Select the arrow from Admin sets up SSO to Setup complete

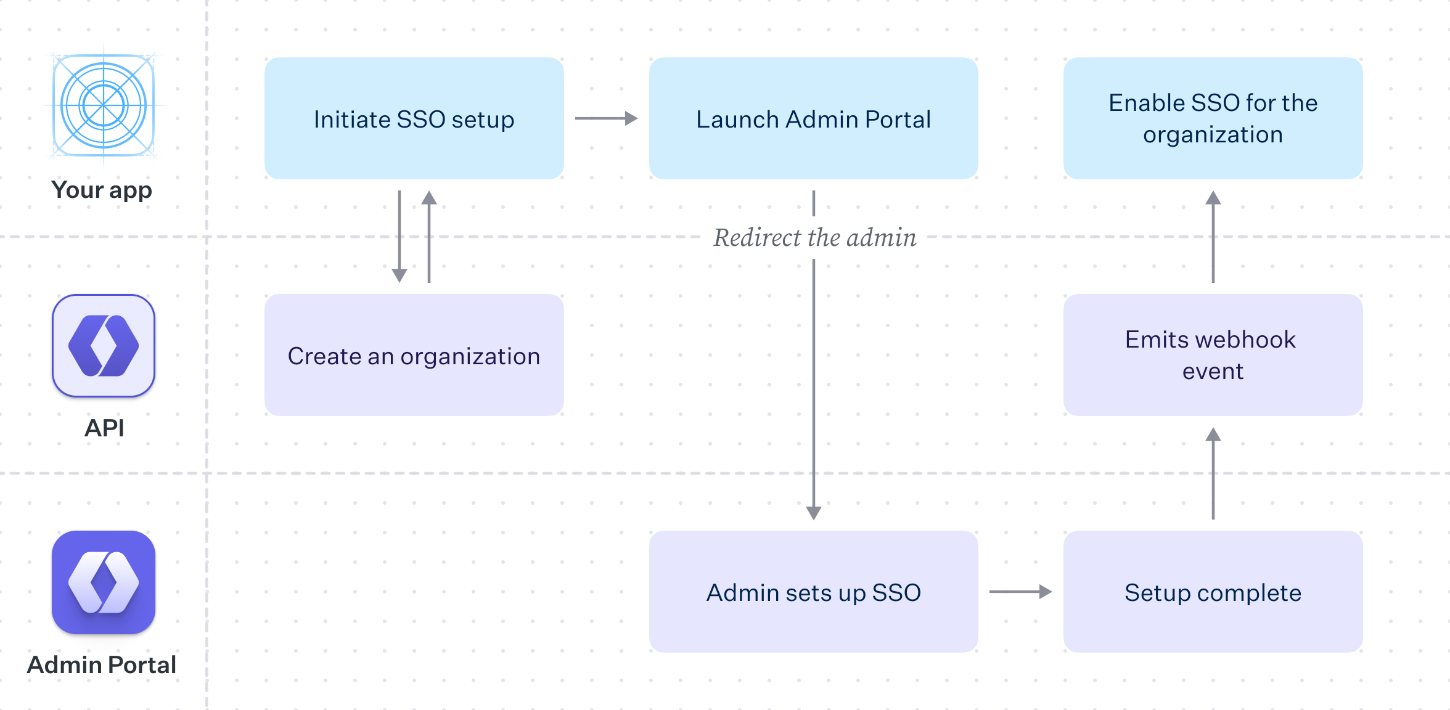(x=1020, y=592)
